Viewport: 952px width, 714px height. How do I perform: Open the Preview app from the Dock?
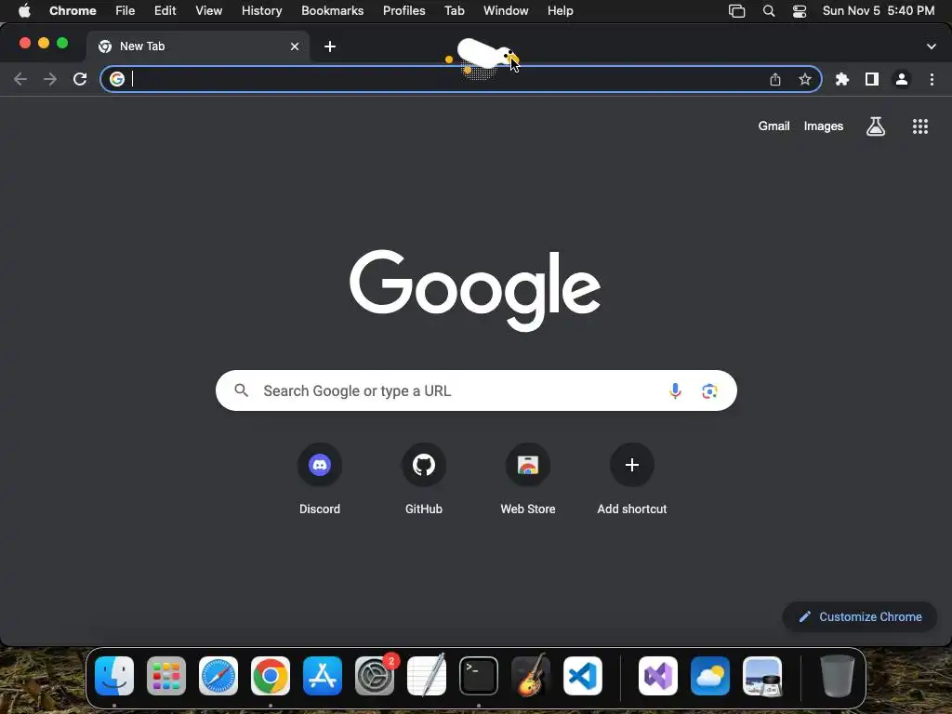[762, 675]
